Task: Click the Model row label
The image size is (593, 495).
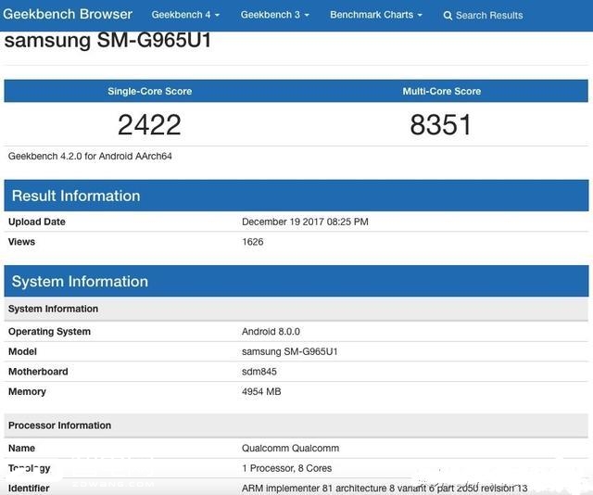Action: (22, 351)
